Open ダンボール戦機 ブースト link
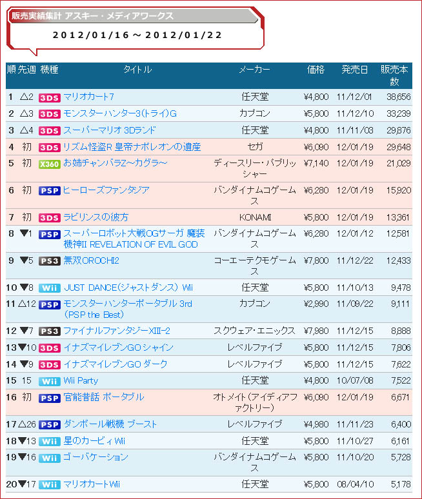The width and height of the screenshot is (422, 499). [110, 424]
